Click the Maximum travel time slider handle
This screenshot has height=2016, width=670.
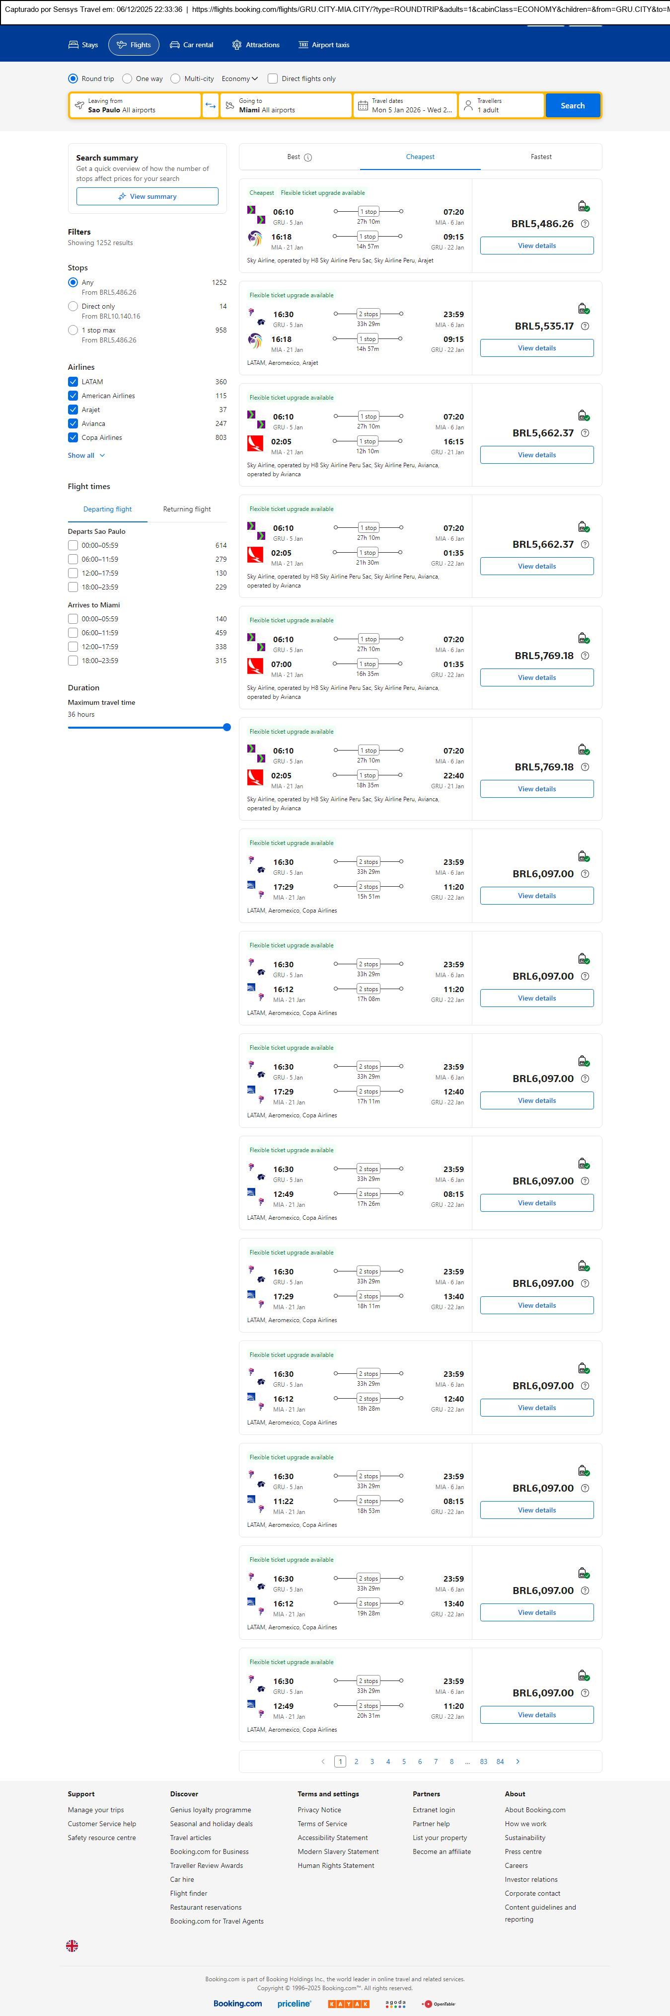[x=226, y=727]
